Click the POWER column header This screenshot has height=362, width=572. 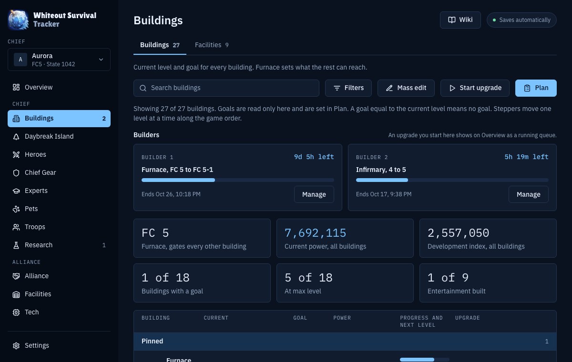click(x=342, y=318)
